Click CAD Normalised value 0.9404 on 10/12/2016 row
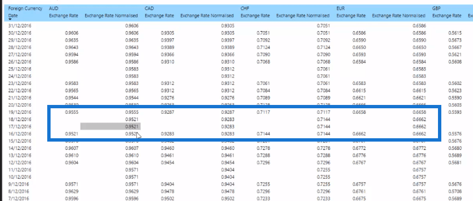 [x=227, y=177]
